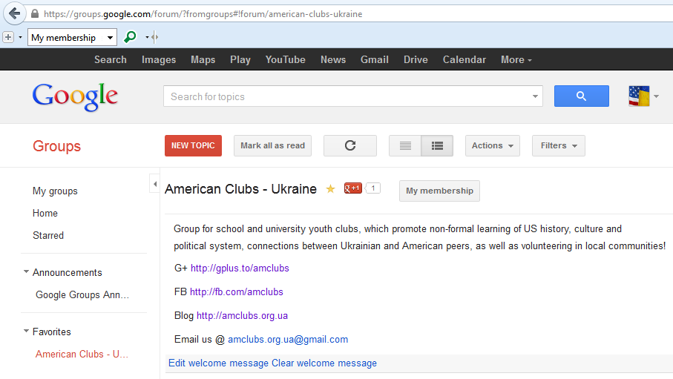This screenshot has width=673, height=379.
Task: Click the American Clubs - Ukraine title
Action: pos(241,189)
